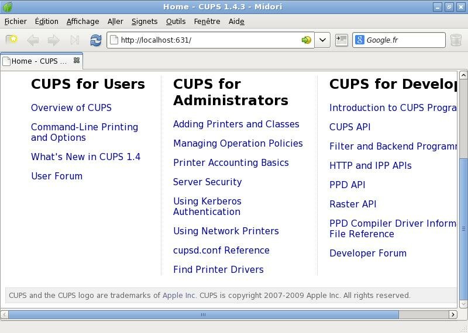Focus the URL address field
Screen dimensions: 468x333
(x=209, y=40)
